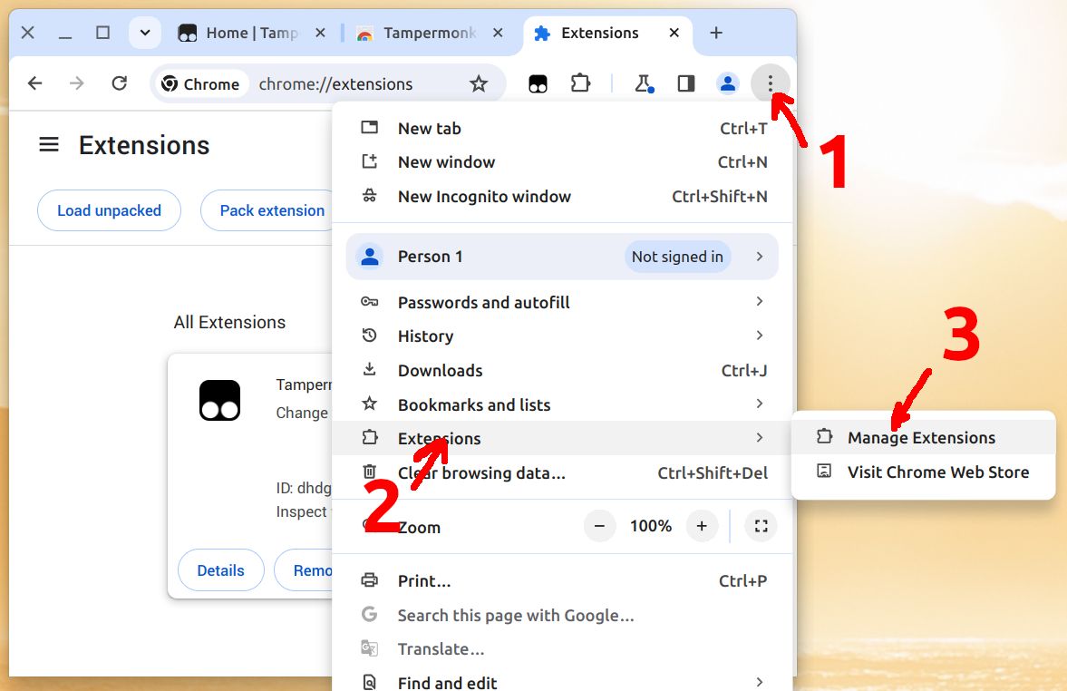
Task: Open the Extensions page hamburger menu
Action: coord(48,144)
